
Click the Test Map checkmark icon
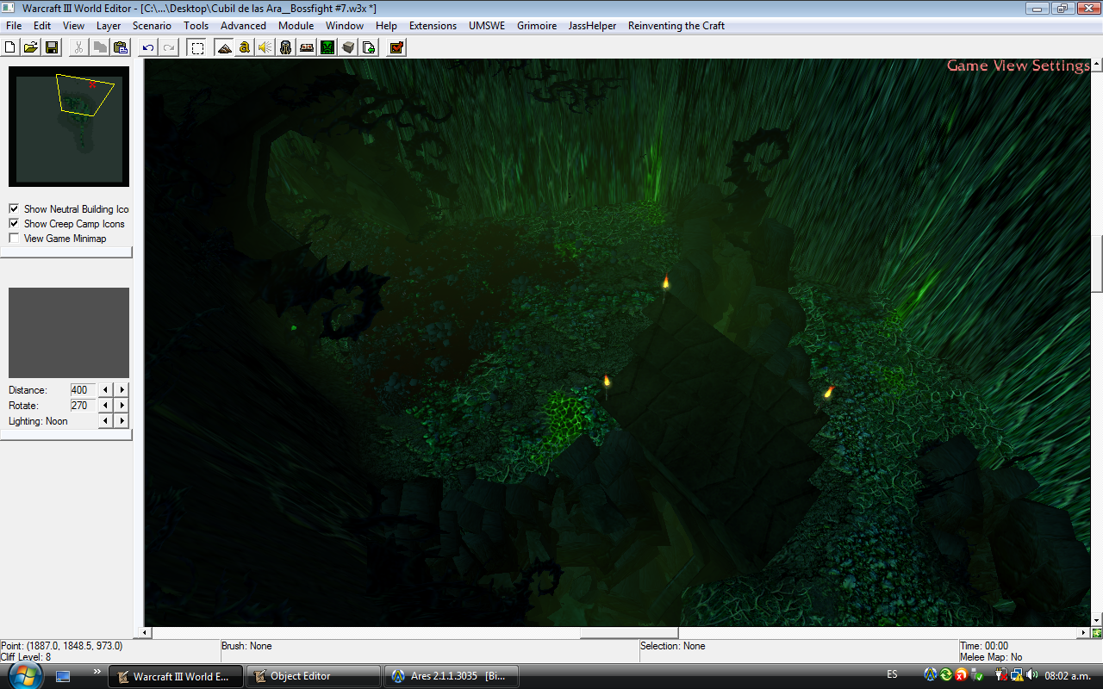pyautogui.click(x=396, y=47)
